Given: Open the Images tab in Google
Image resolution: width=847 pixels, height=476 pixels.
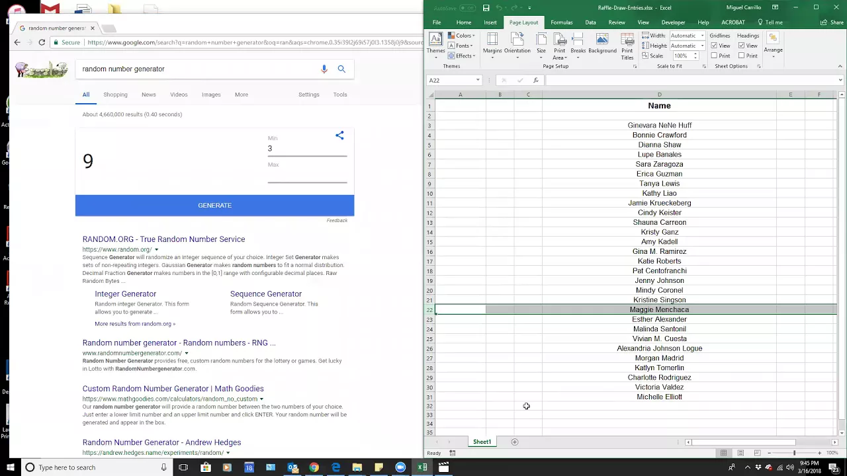Looking at the screenshot, I should [x=211, y=95].
